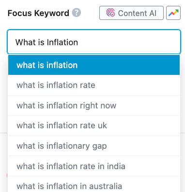The width and height of the screenshot is (185, 192).
Task: Select 'what is inflation rate in india'
Action: (x=94, y=166)
